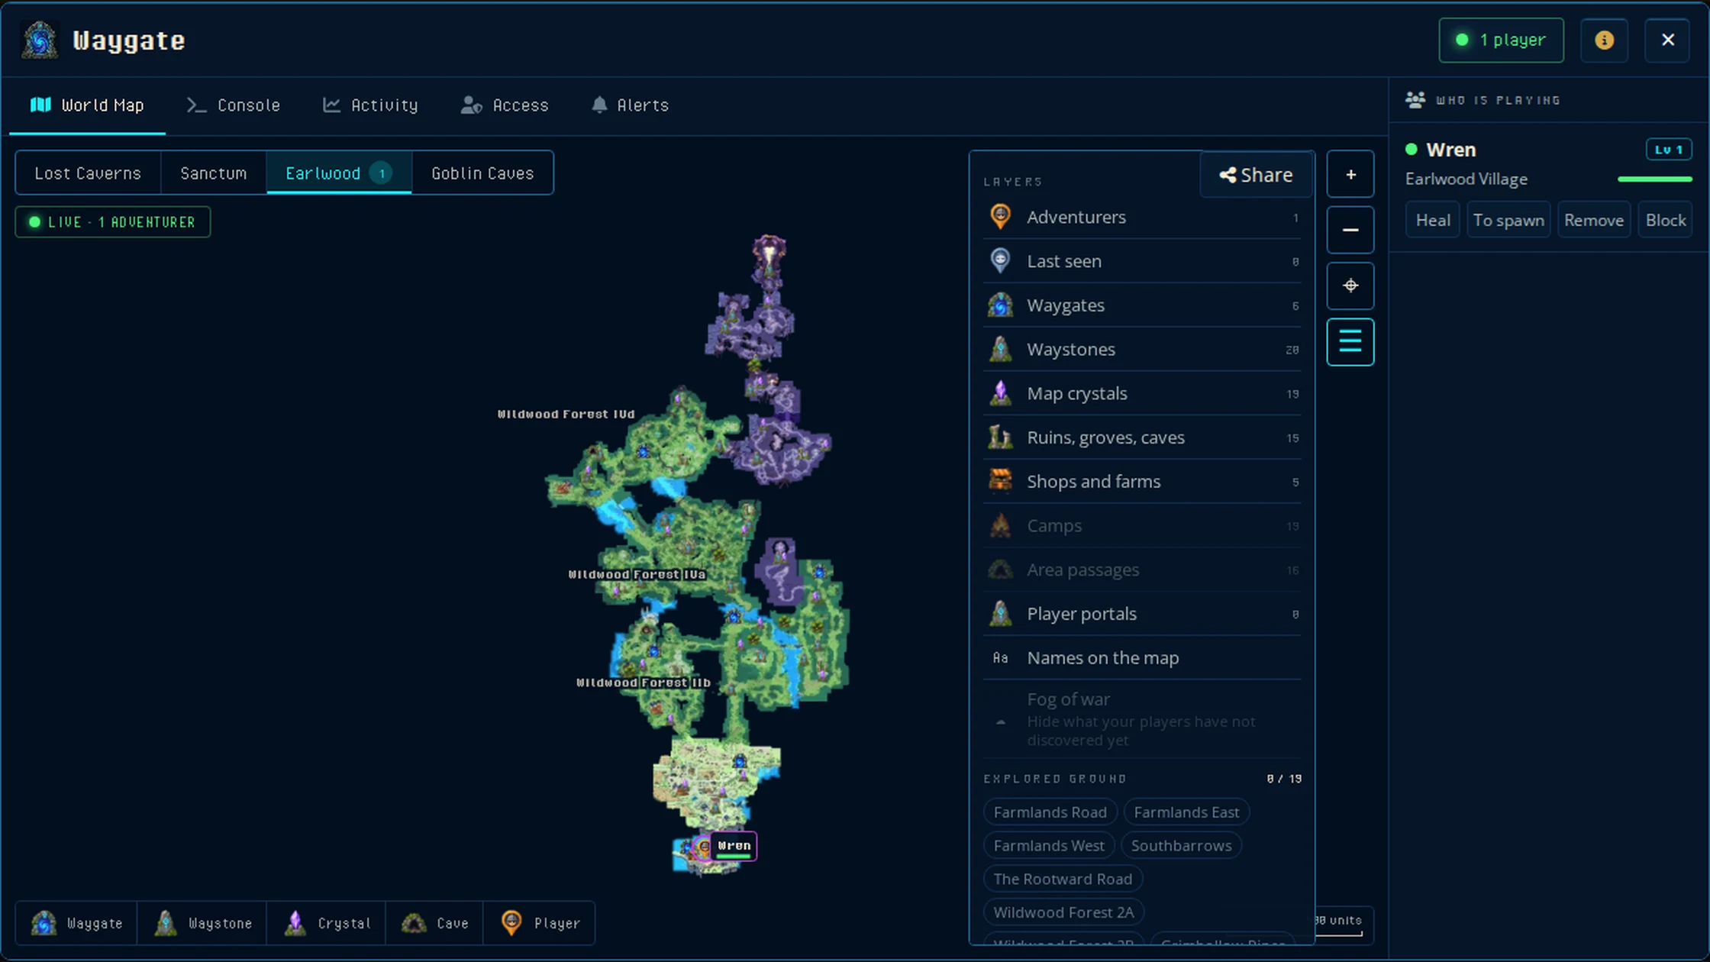
Task: Toggle Names on the map
Action: 1142,658
